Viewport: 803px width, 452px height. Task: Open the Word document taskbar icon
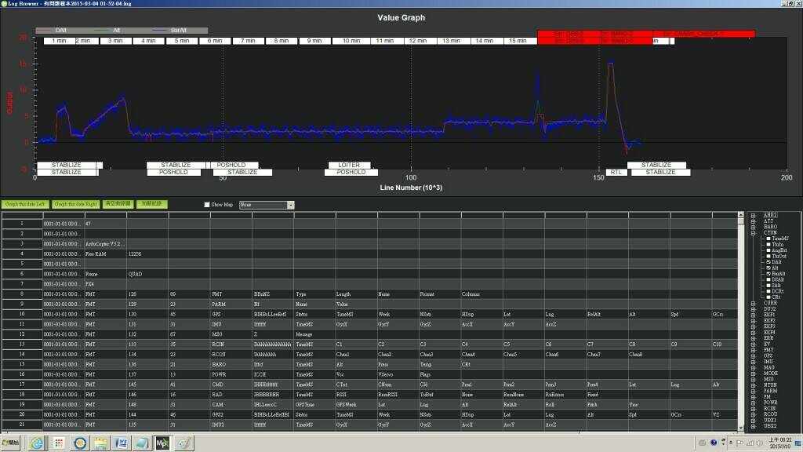pyautogui.click(x=121, y=443)
